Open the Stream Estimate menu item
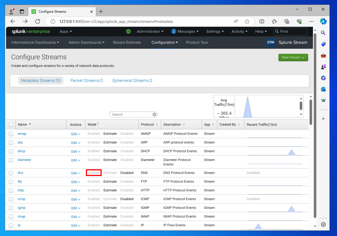The height and width of the screenshot is (236, 337). tap(127, 43)
